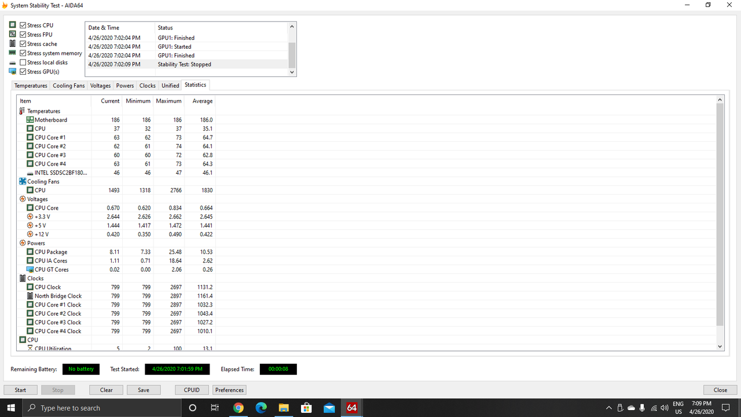Click the CPUID button

[x=192, y=390]
